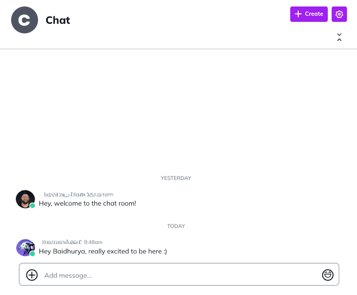This screenshot has height=295, width=357.
Task: Collapse the chat header with chevron arrows
Action: (339, 37)
